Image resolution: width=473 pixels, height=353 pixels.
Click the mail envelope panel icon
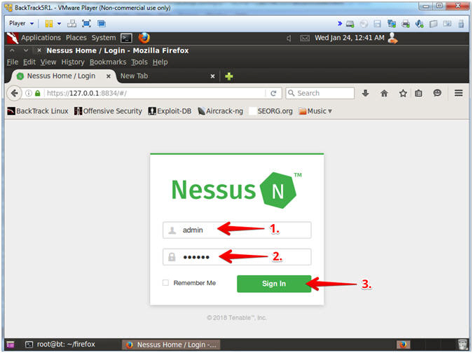(305, 39)
